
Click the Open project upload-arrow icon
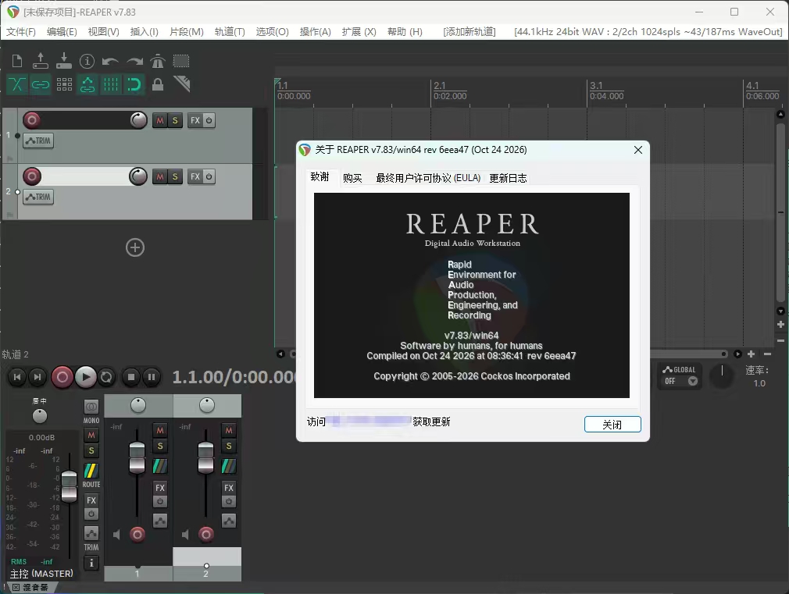click(x=41, y=61)
